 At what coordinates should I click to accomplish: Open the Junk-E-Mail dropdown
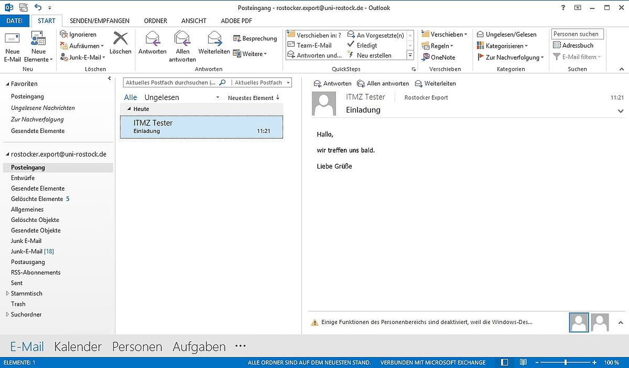pos(83,57)
